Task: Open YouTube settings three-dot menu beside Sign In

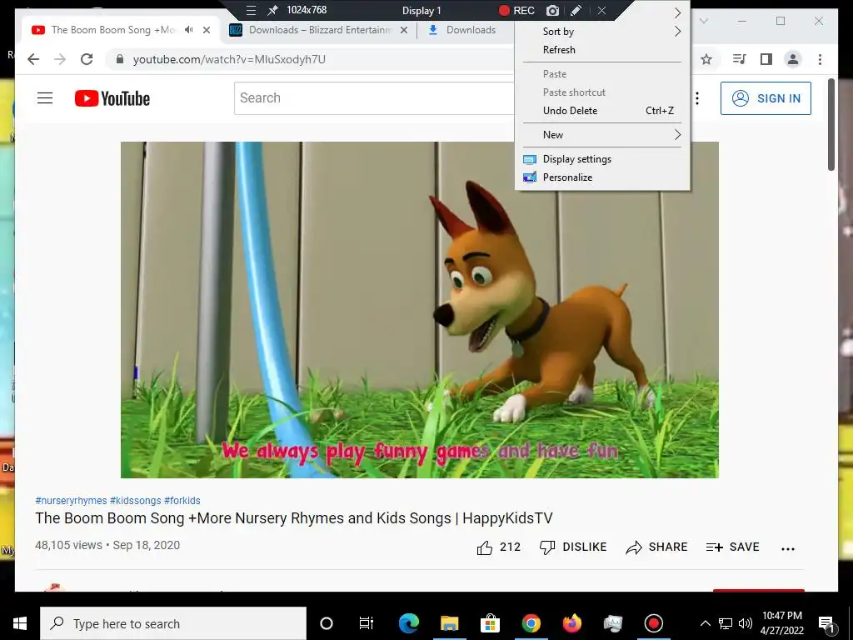Action: 697,98
